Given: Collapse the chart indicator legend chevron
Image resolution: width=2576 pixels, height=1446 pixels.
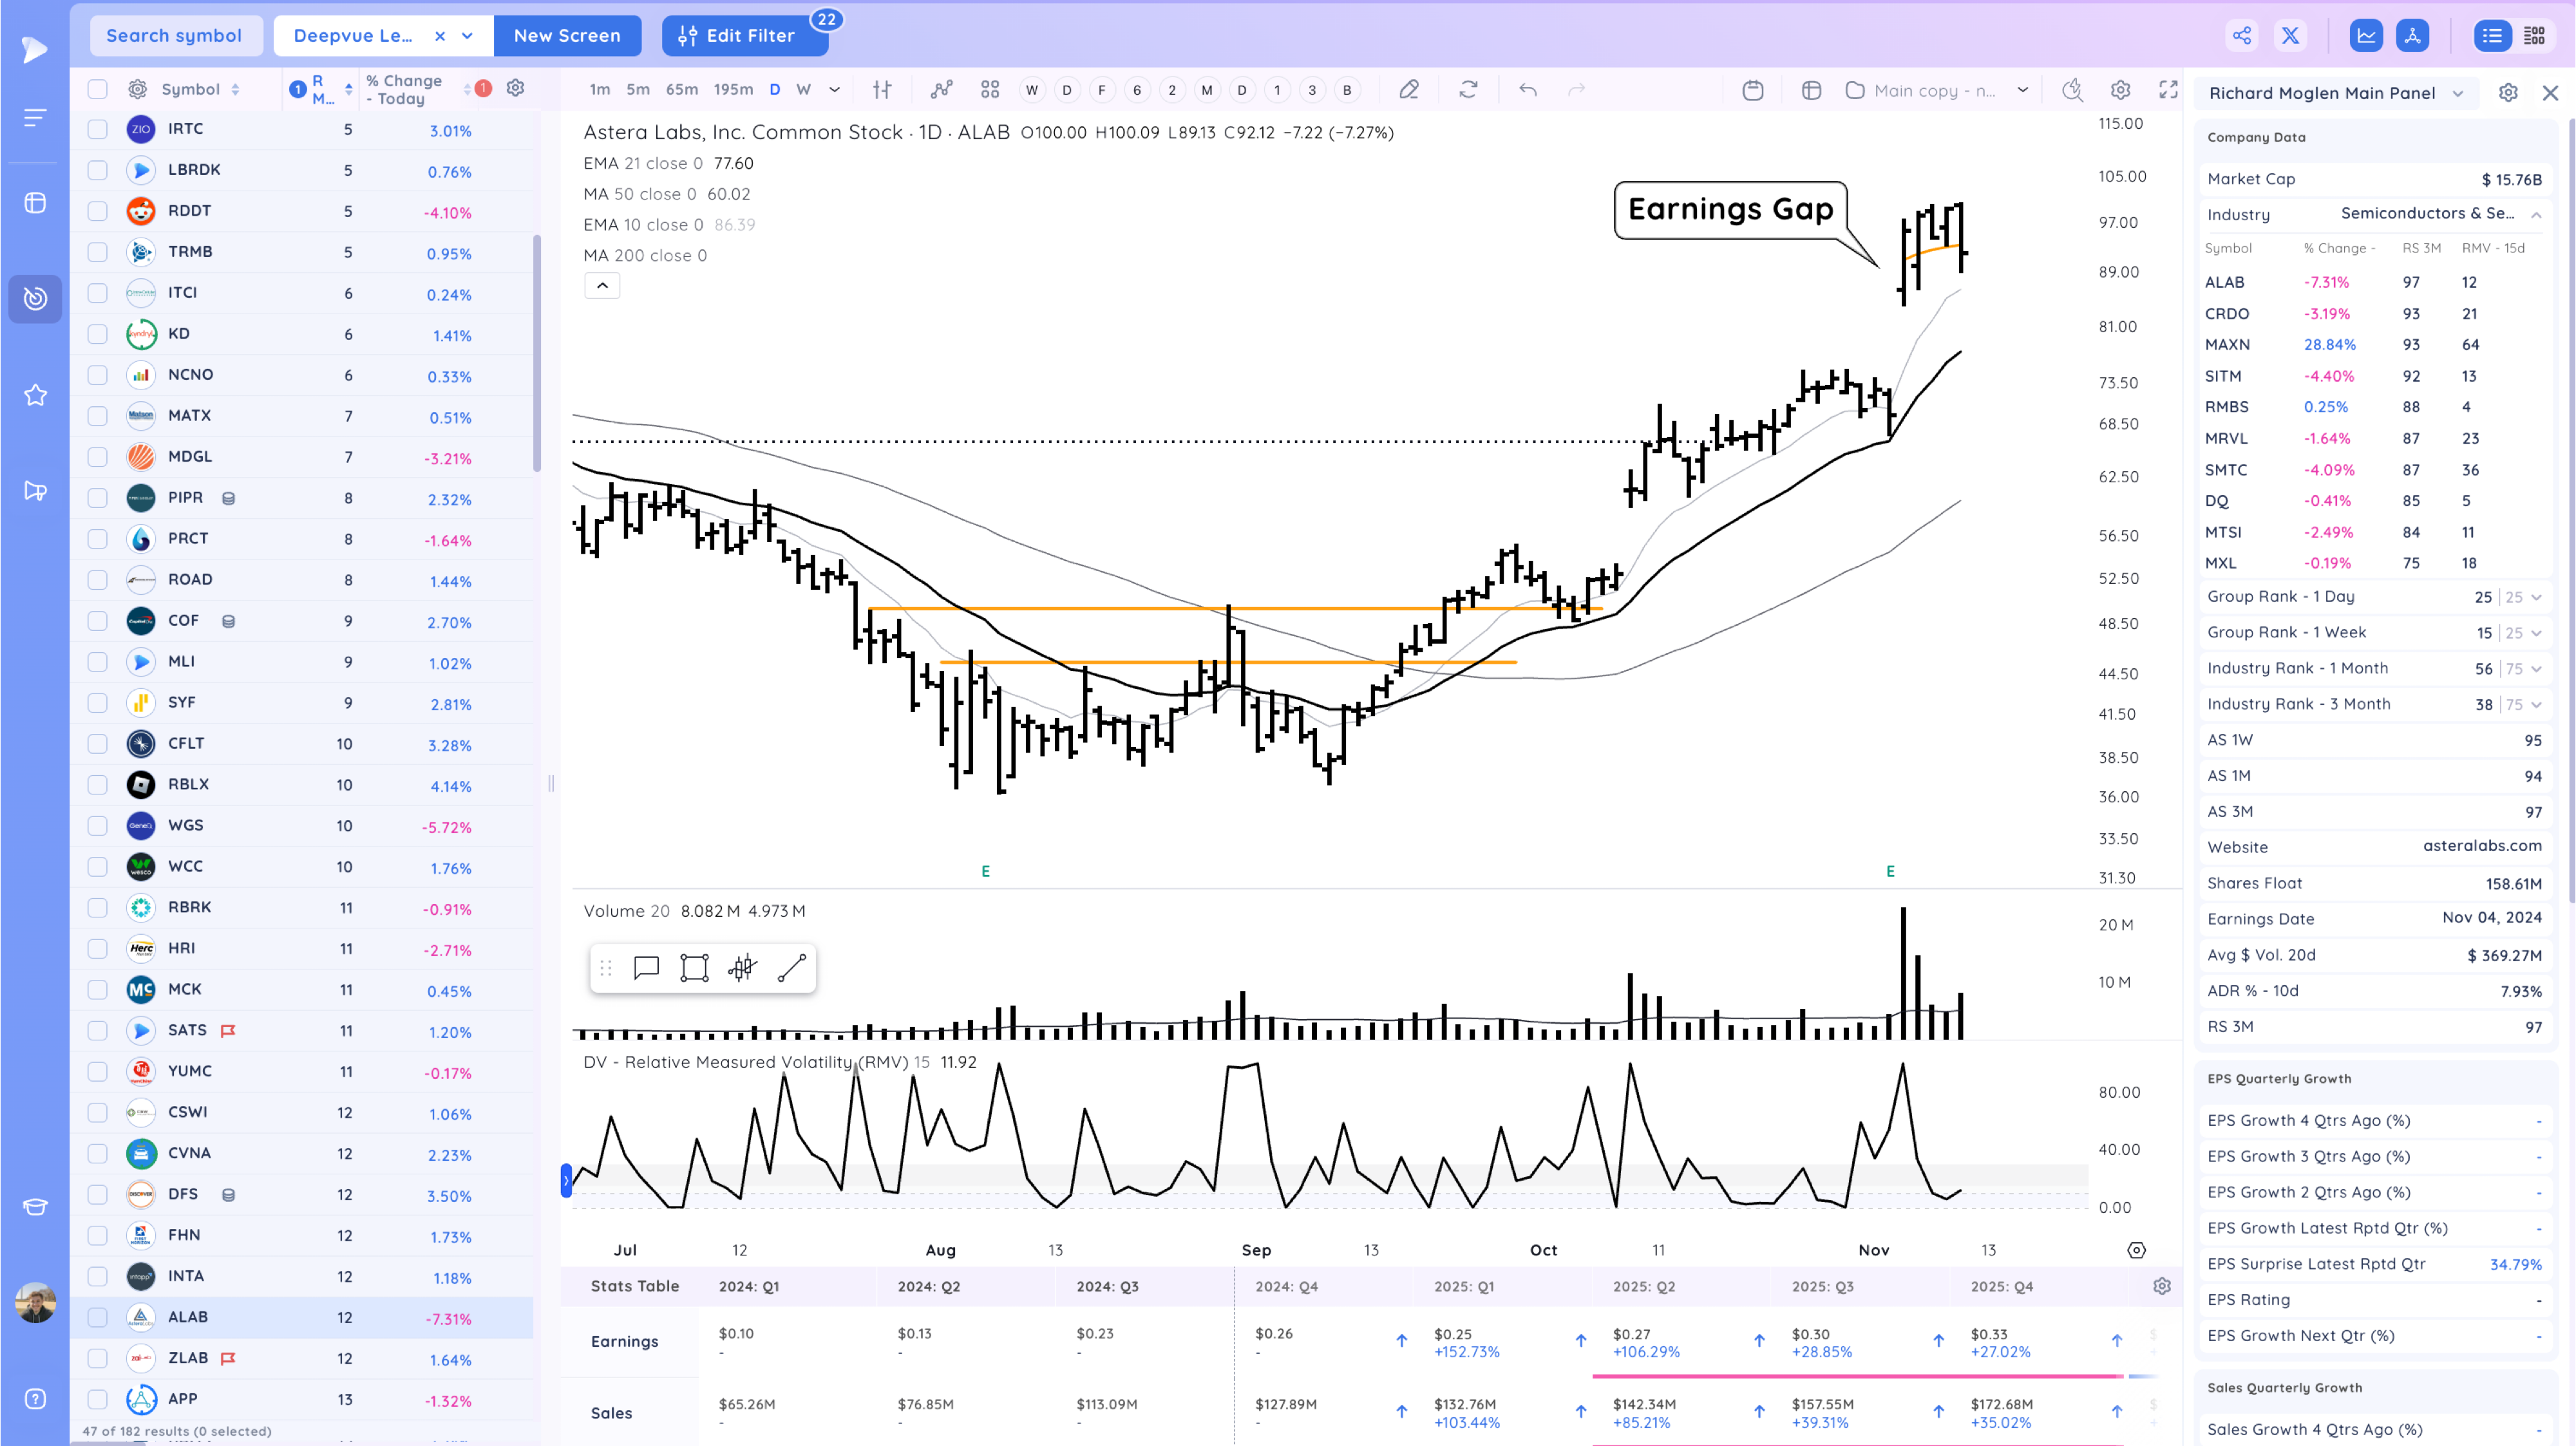Looking at the screenshot, I should 602,286.
